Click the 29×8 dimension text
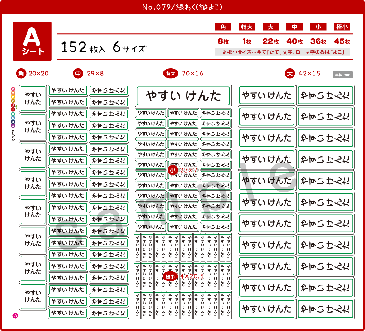 click(95, 74)
